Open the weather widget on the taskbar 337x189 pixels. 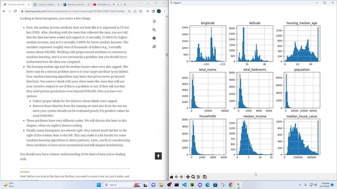[x=8, y=185]
